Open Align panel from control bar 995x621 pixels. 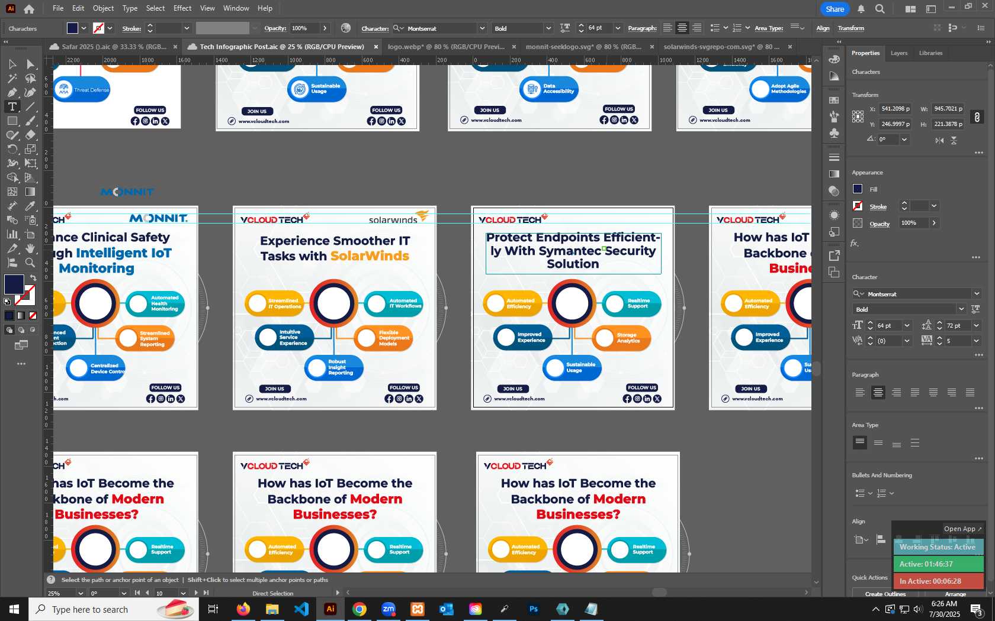point(823,28)
